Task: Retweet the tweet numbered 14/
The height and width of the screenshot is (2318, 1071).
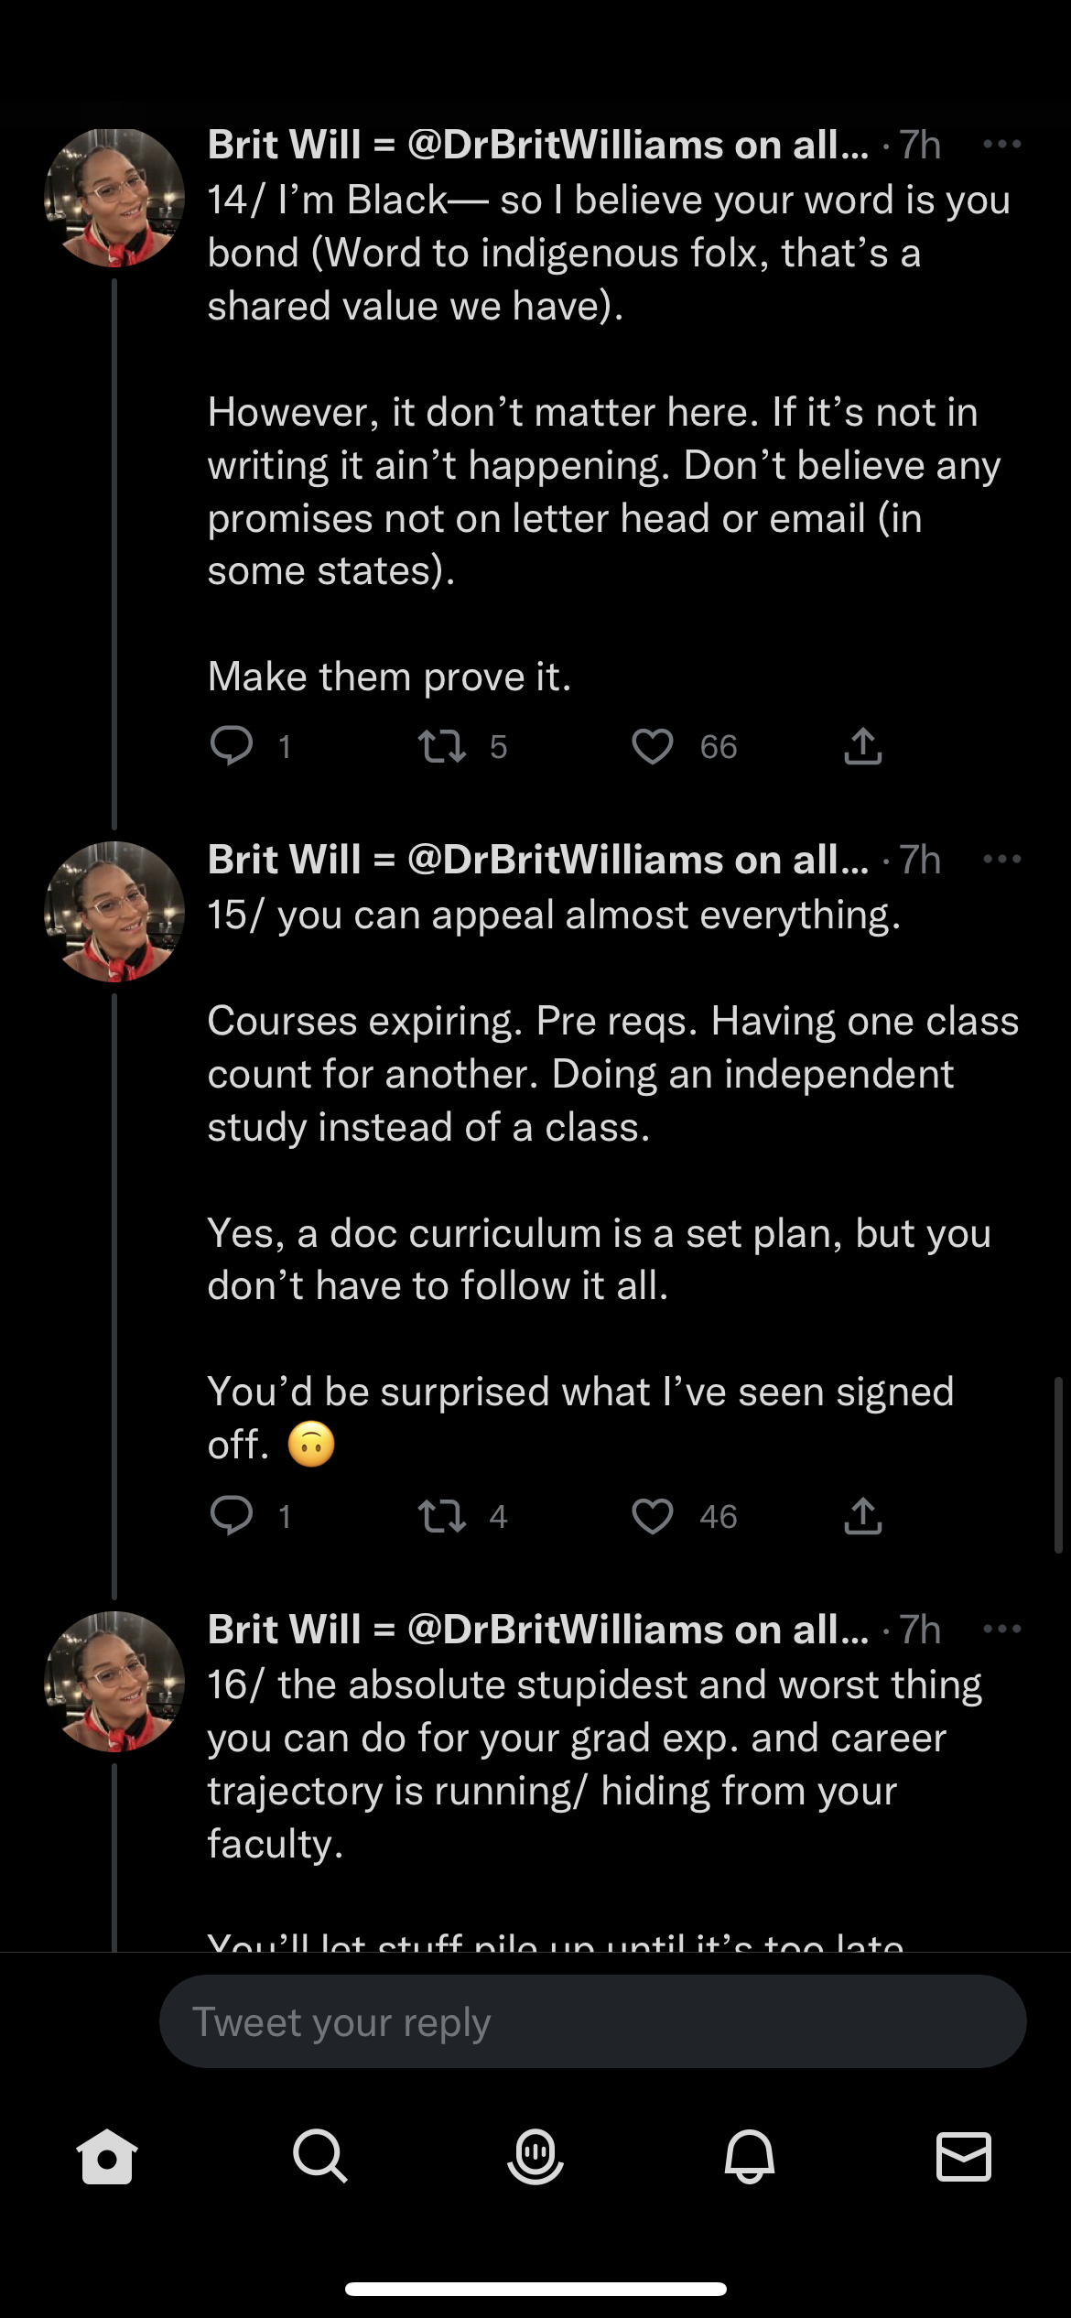Action: (x=442, y=746)
